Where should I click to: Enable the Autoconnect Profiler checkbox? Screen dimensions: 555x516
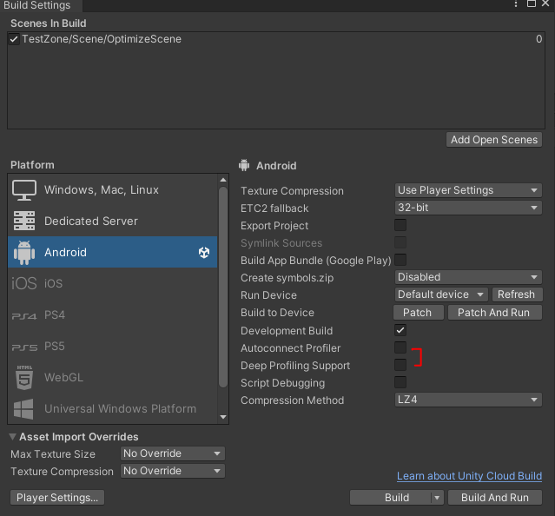coord(400,347)
